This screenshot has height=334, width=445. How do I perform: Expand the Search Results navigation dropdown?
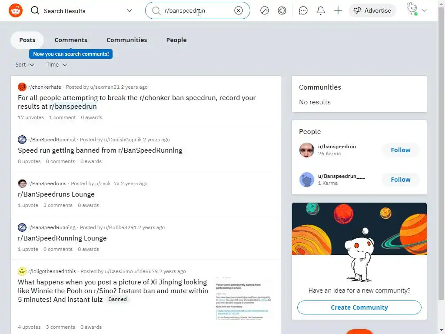click(130, 10)
